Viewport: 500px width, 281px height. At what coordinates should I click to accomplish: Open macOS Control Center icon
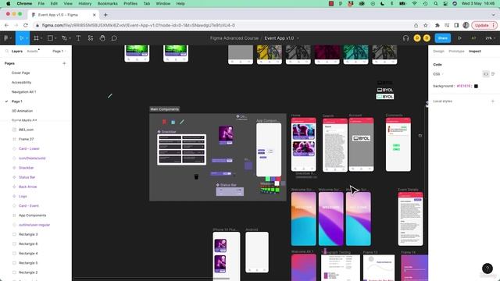point(445,3)
